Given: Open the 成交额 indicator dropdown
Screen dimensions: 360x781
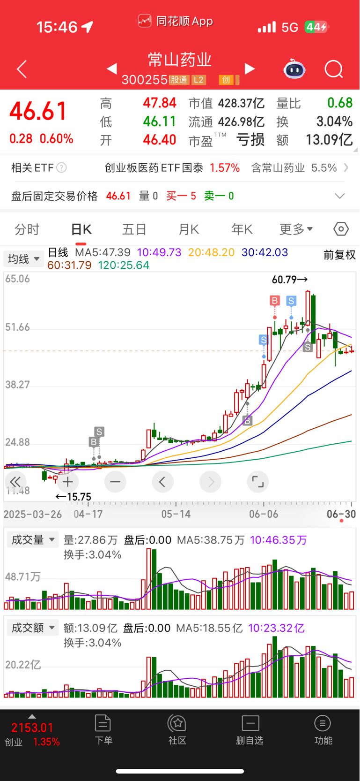Looking at the screenshot, I should 32,628.
